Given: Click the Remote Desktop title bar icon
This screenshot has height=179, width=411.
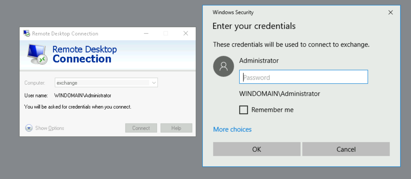Looking at the screenshot, I should pos(26,33).
